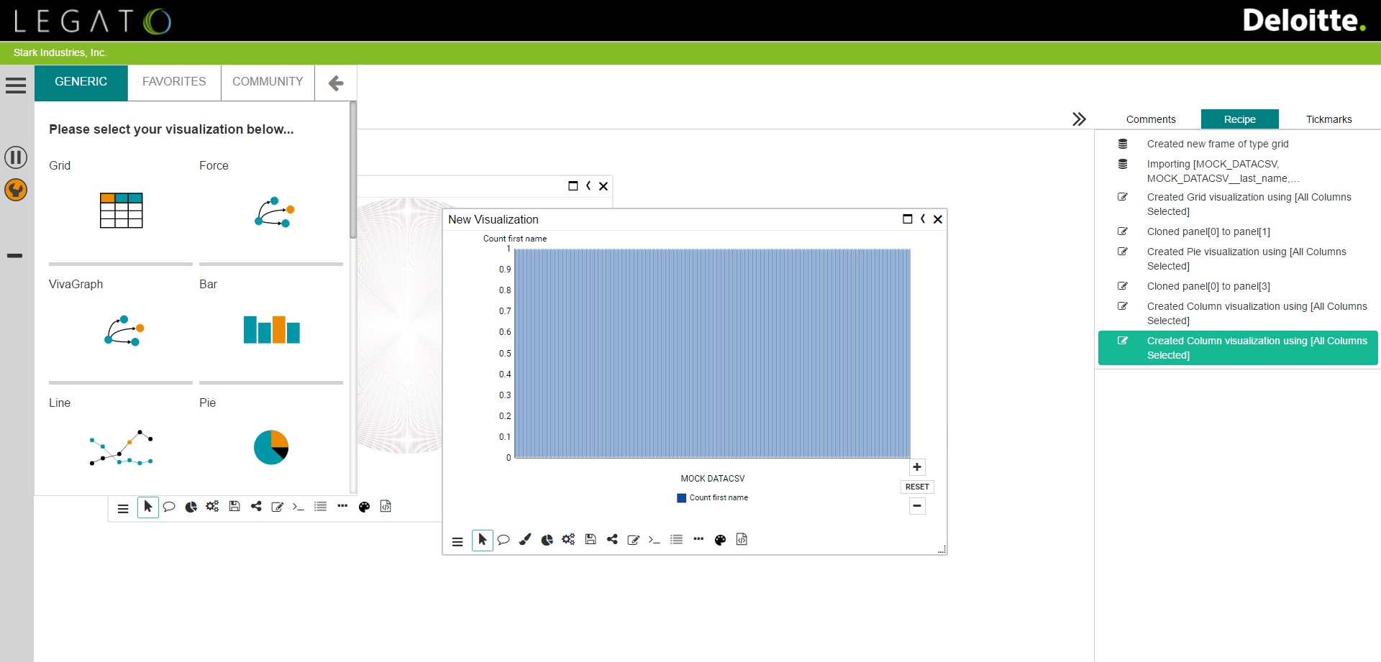Open the hamburger menu in left sidebar
Viewport: 1381px width, 662px height.
tap(16, 86)
